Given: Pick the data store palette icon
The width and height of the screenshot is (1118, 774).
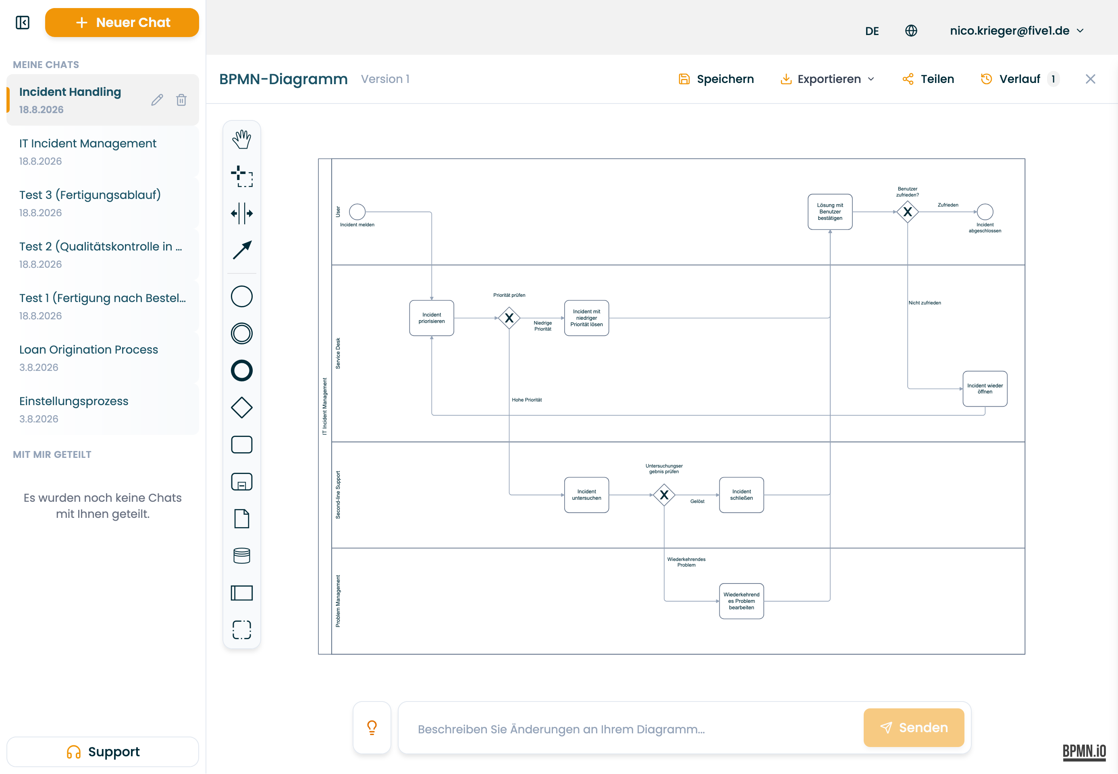Looking at the screenshot, I should pos(242,556).
